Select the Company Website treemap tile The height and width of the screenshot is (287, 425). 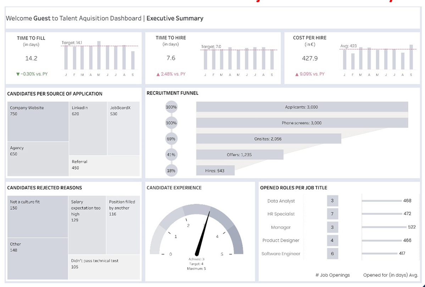(x=38, y=122)
